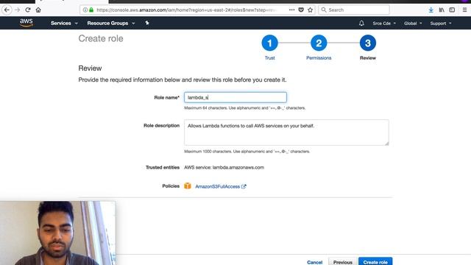Open the Support dropdown menu
Image resolution: width=471 pixels, height=265 pixels.
pos(441,23)
